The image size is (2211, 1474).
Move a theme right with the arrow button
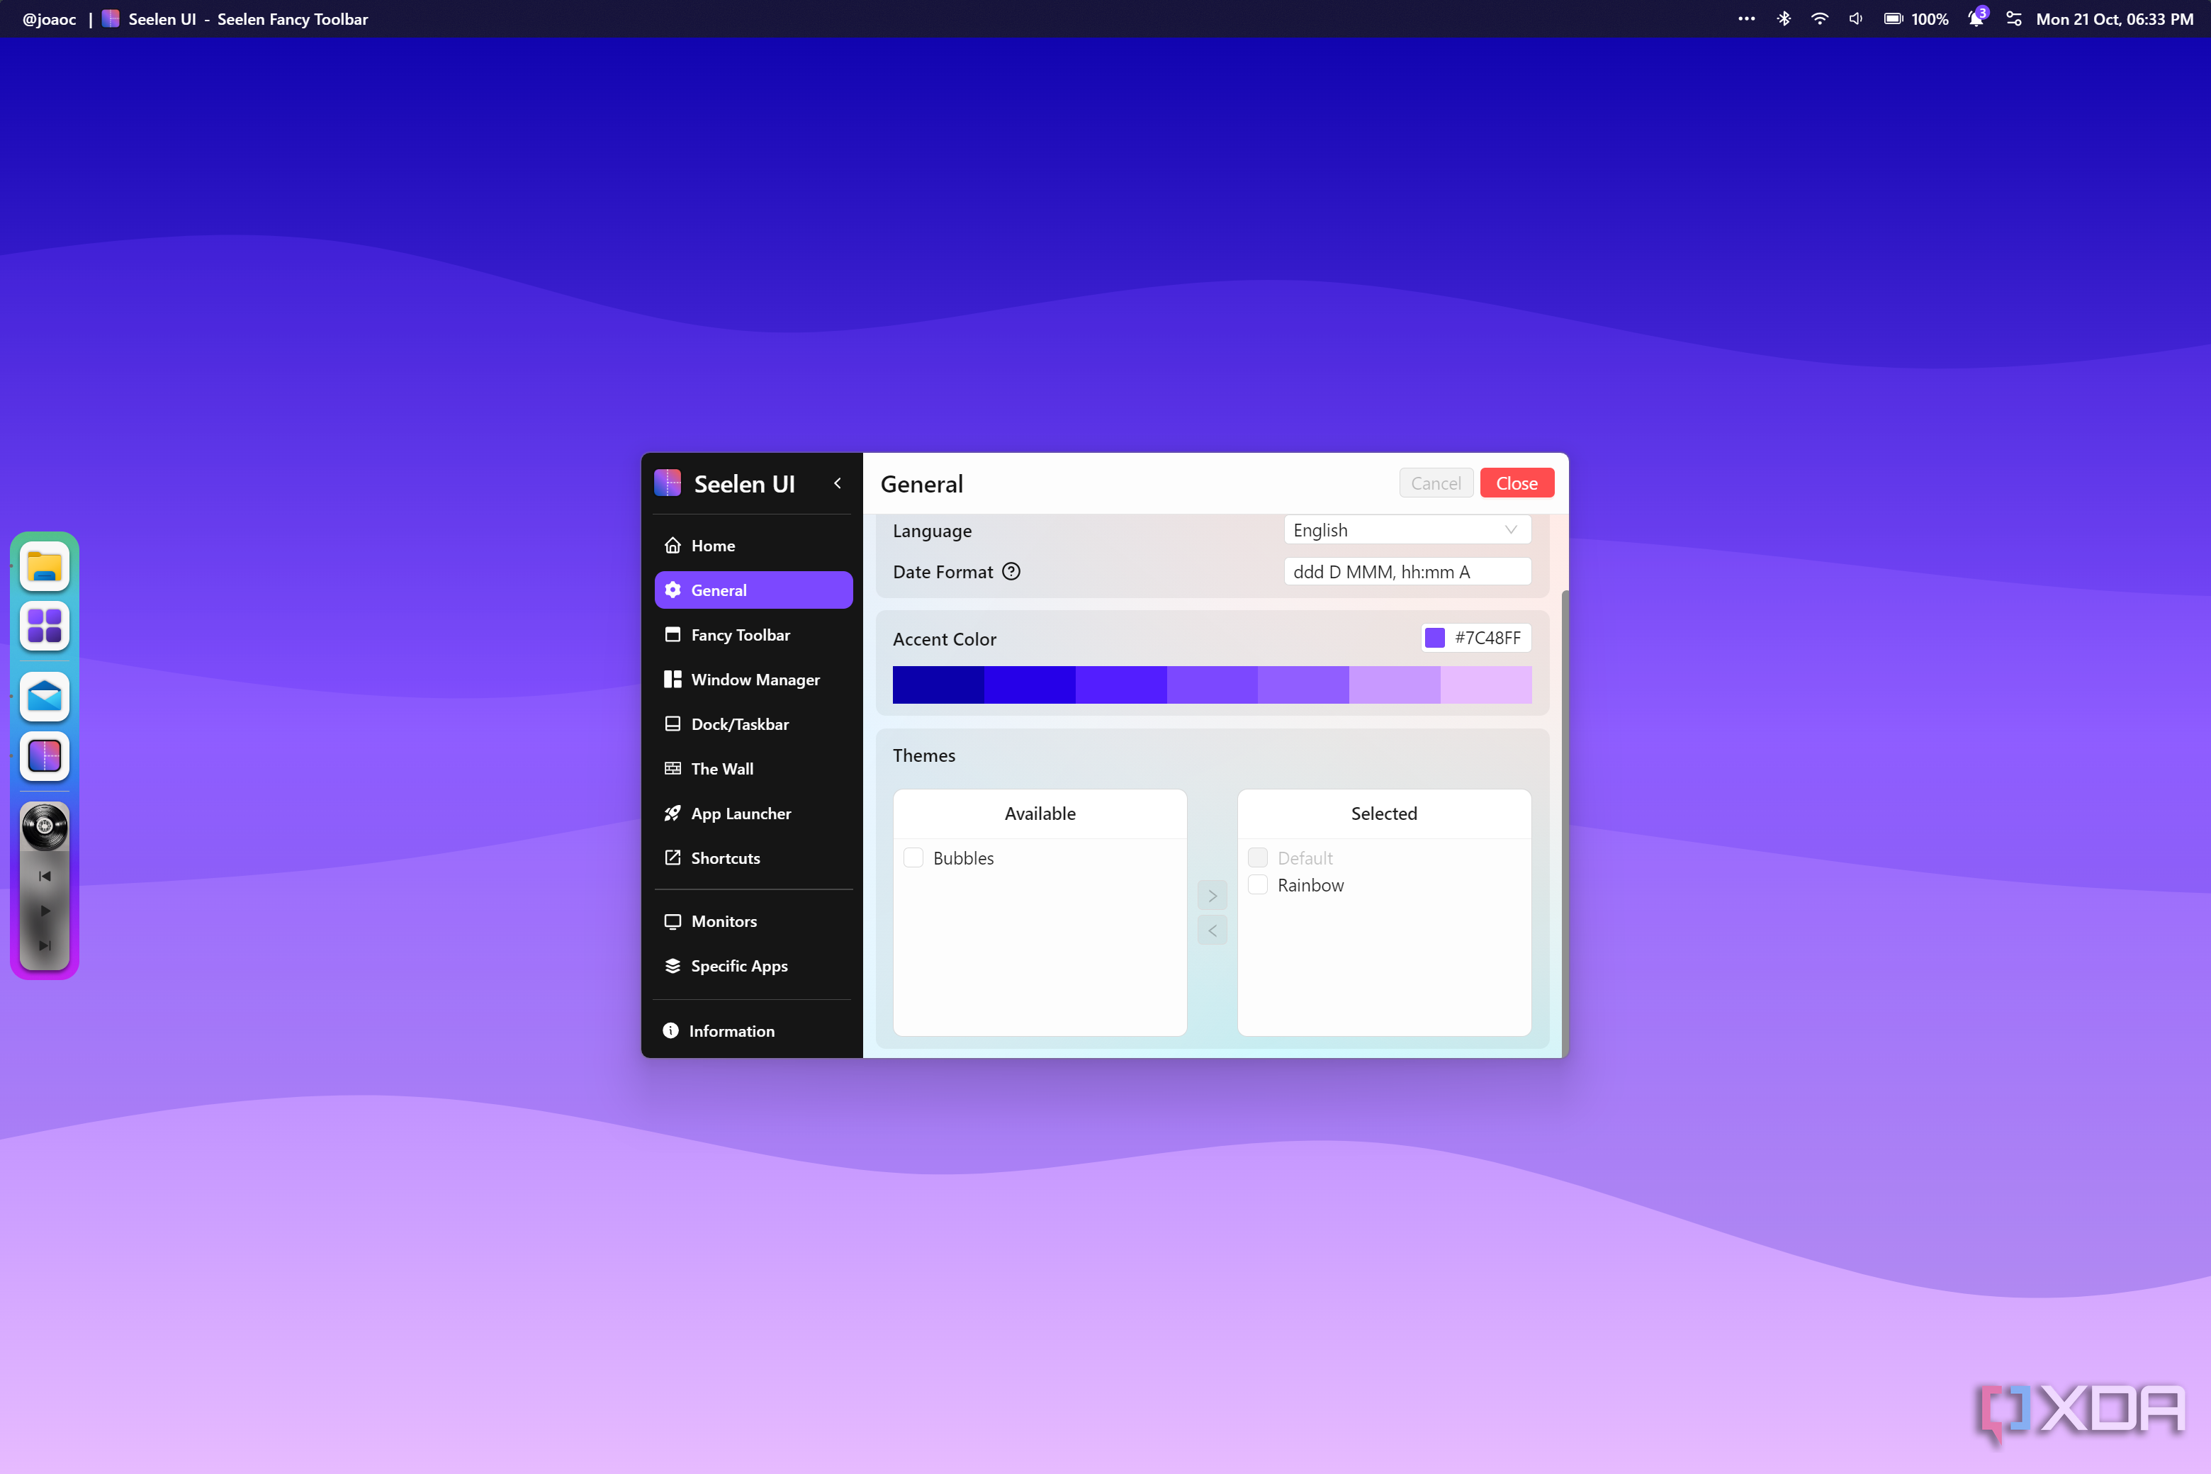coord(1212,894)
